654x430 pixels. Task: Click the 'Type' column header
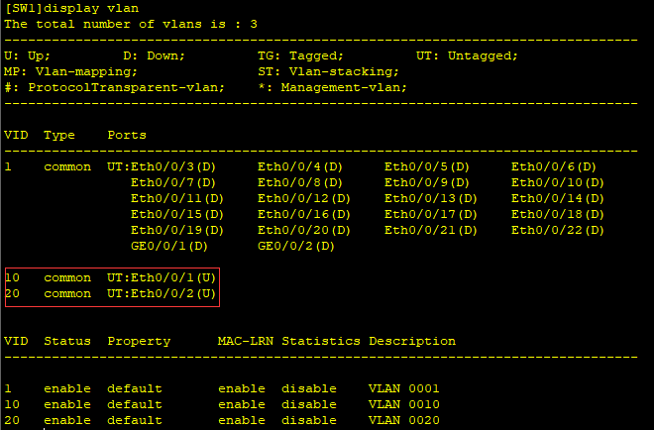[59, 135]
